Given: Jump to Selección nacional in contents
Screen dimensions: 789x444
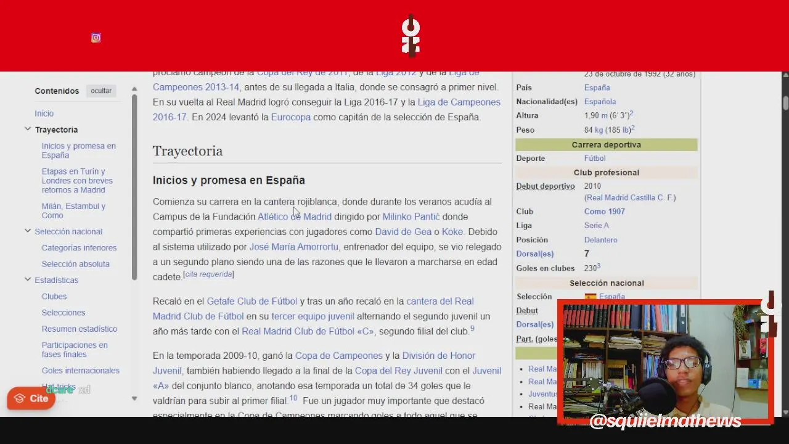Looking at the screenshot, I should tap(68, 231).
